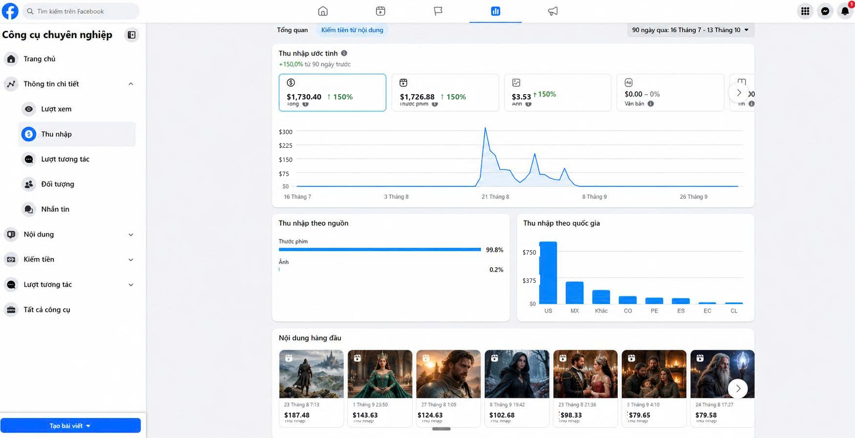Click the info icon on the Văn bản card
The image size is (855, 438).
coord(650,103)
